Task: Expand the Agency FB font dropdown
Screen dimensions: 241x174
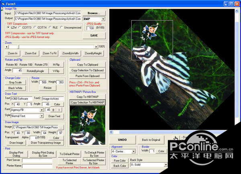Action: [x=42, y=110]
